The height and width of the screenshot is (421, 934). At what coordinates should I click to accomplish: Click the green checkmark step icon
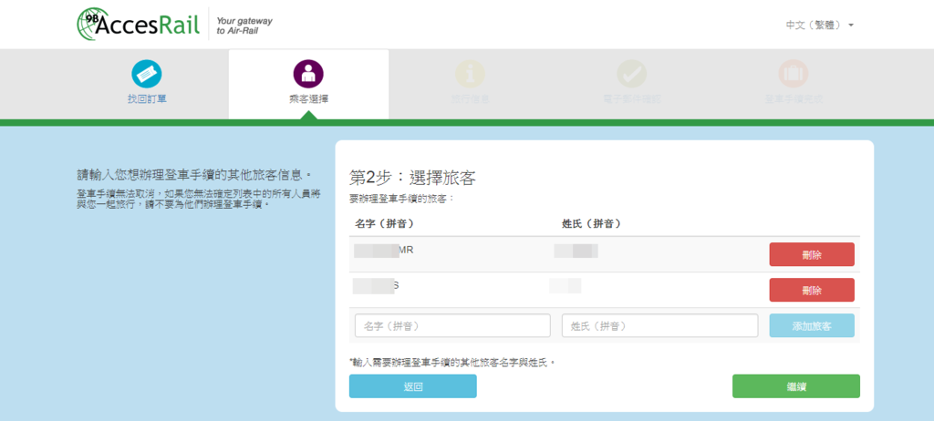point(632,75)
